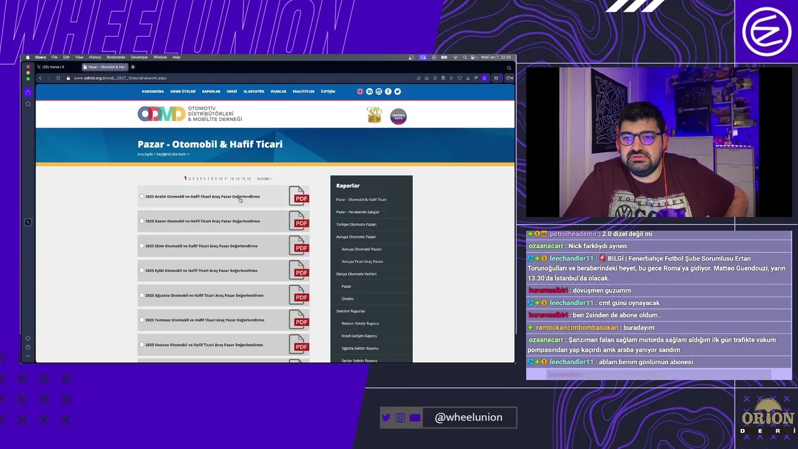This screenshot has height=449, width=798.
Task: Open the PDF icon for 2025 Ağustos report
Action: click(x=299, y=295)
